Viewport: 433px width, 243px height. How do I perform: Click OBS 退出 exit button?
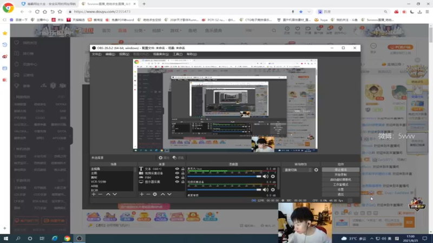tap(341, 194)
